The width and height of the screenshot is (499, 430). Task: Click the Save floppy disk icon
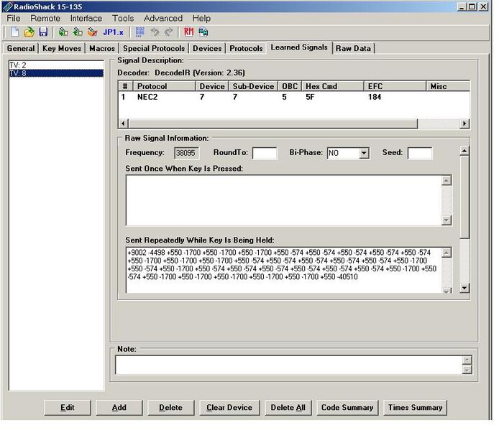(x=43, y=32)
